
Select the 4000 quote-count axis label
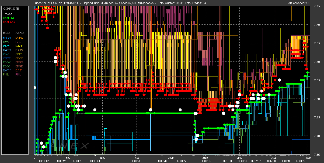[x=308, y=158]
